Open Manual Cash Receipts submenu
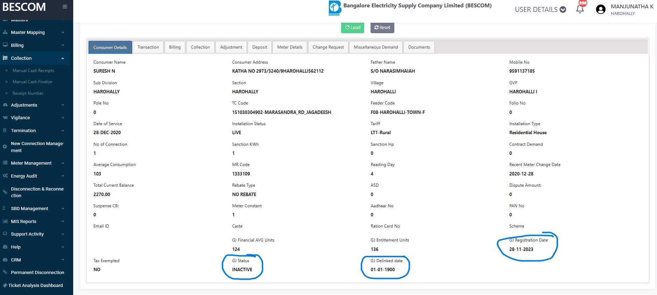Screen dimensions: 657x295 tap(33, 71)
